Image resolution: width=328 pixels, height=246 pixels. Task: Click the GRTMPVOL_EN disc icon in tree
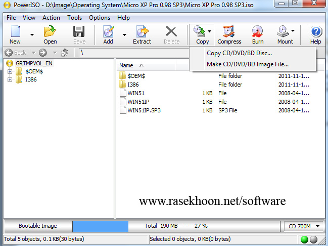[10, 63]
